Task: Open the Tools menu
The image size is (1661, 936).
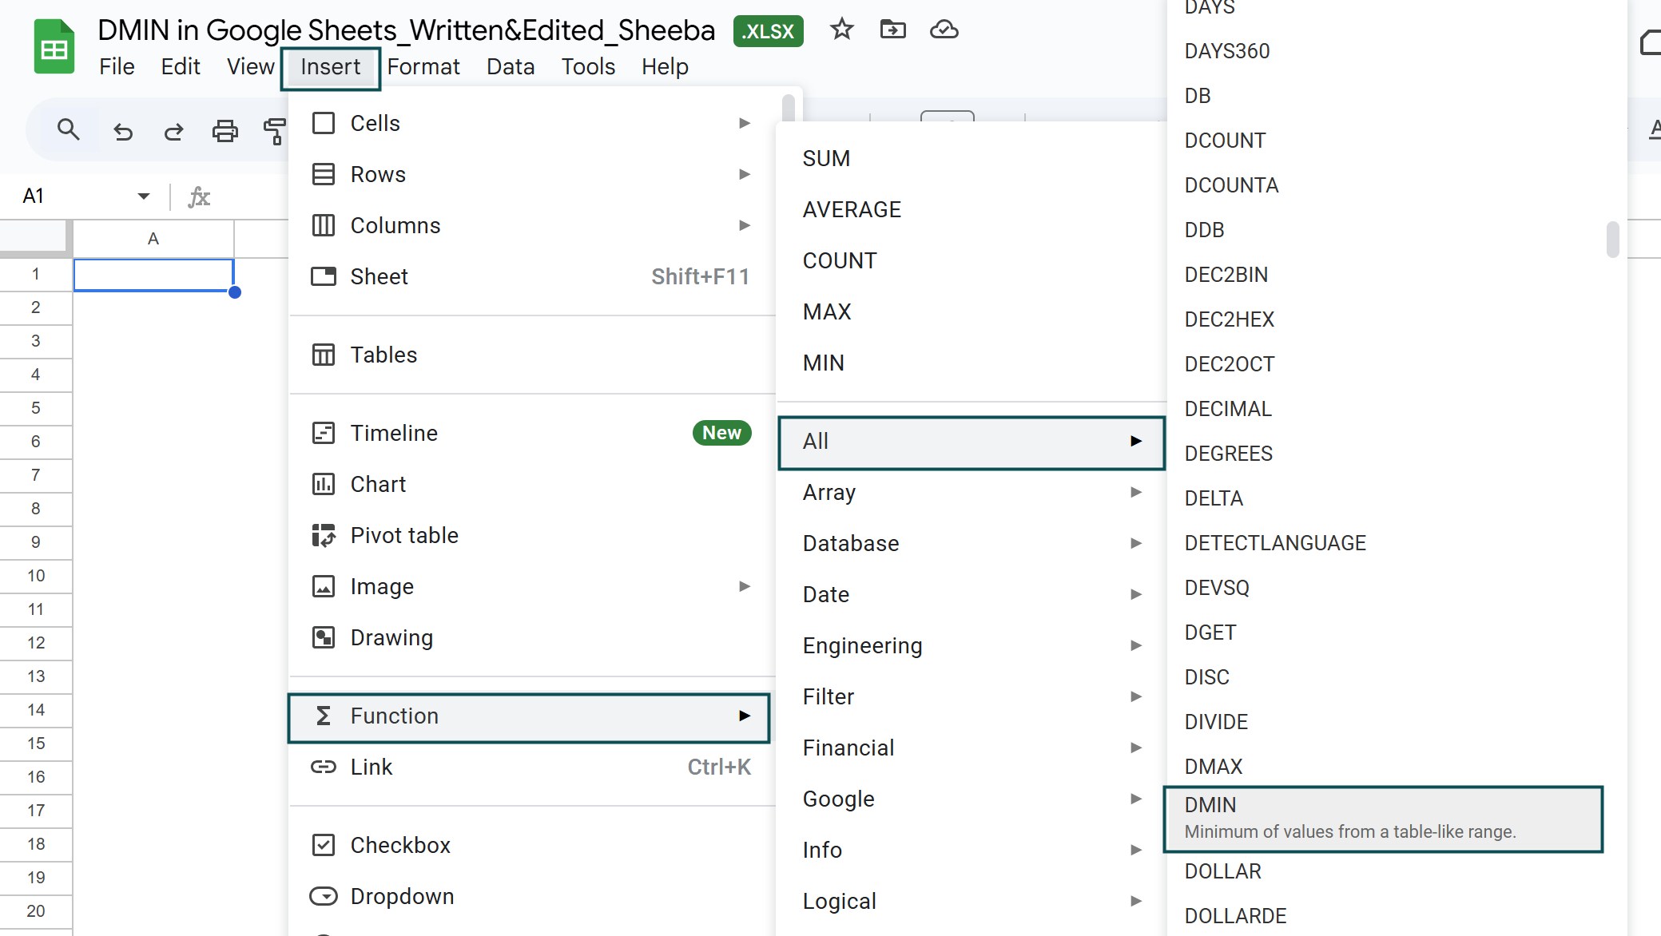Action: click(588, 67)
